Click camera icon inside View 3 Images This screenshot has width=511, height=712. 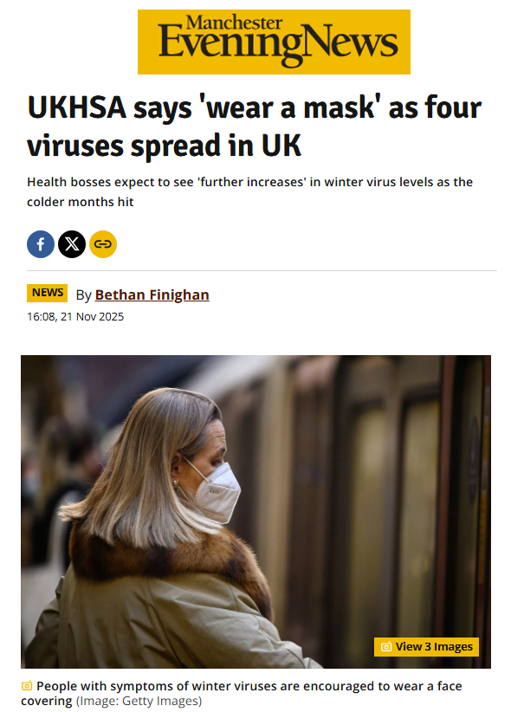(x=386, y=647)
